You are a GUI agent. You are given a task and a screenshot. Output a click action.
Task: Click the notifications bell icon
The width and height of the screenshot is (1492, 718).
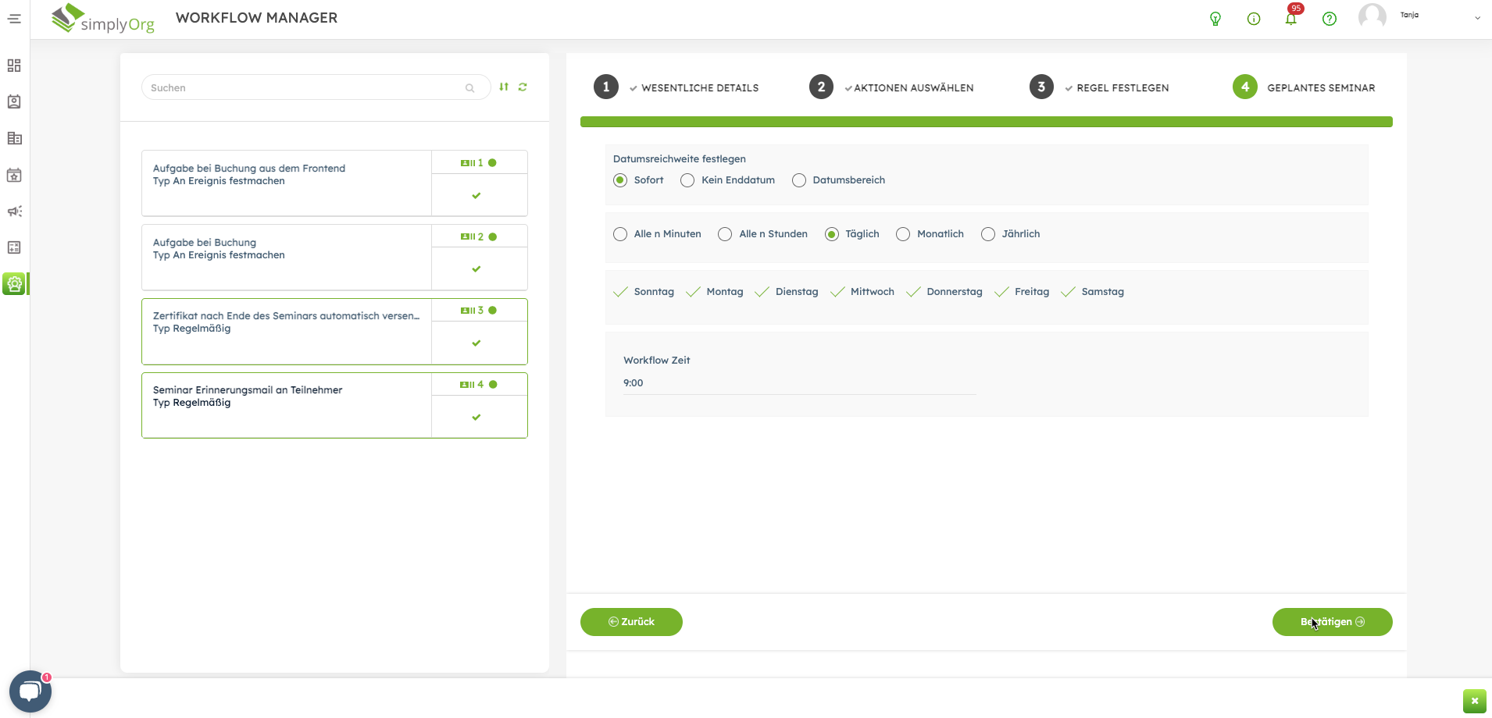tap(1290, 19)
